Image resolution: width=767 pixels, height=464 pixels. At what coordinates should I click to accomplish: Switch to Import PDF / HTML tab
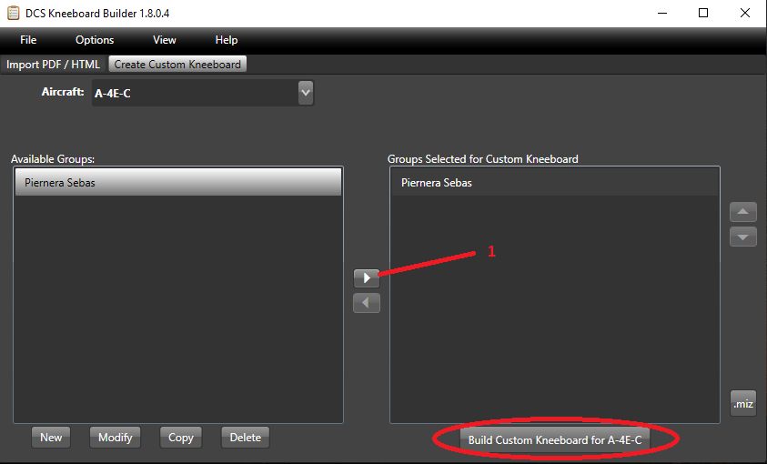click(x=53, y=65)
